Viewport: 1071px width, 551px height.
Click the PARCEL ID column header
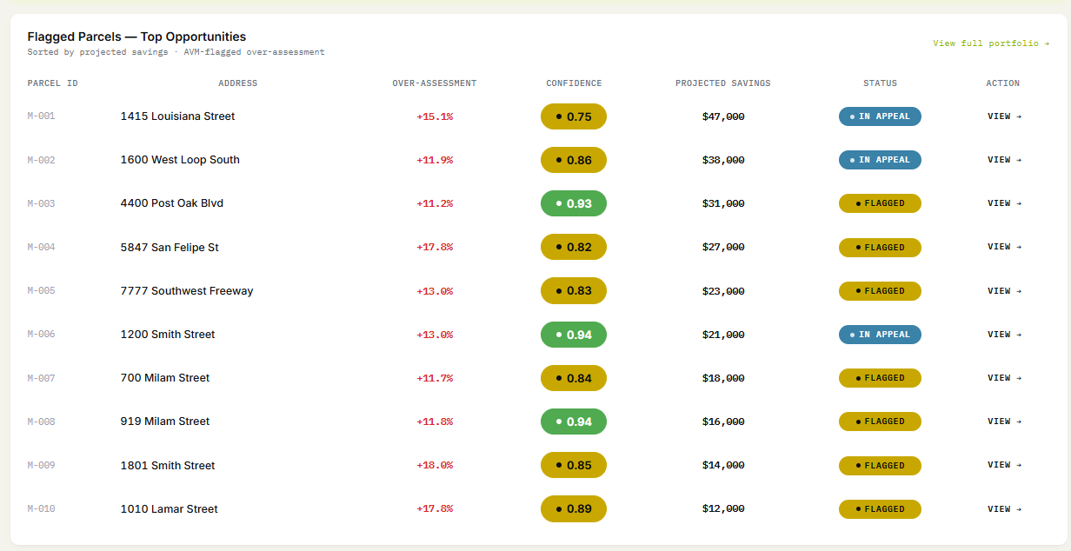[52, 83]
